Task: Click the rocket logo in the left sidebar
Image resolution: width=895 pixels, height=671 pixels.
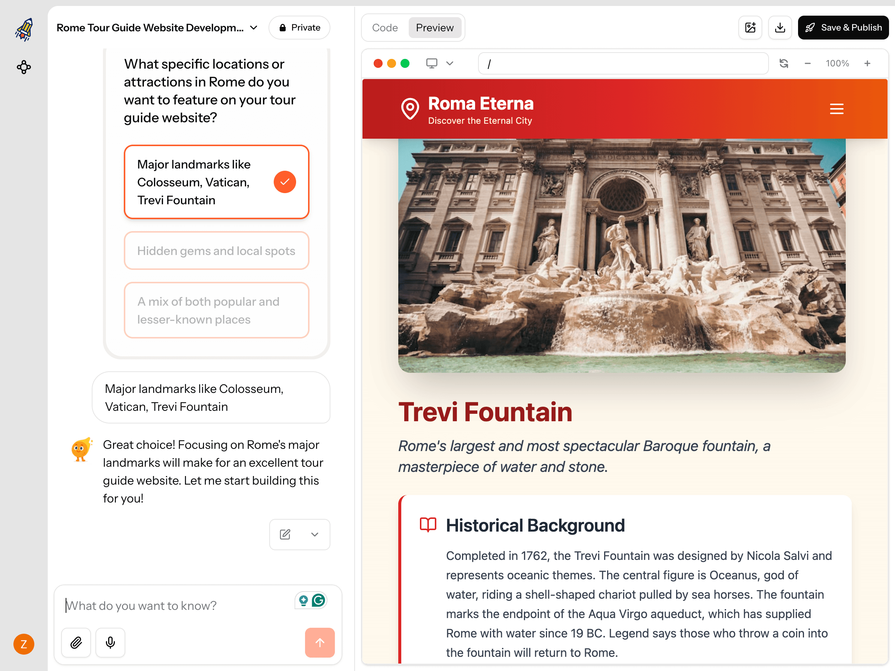Action: pos(23,28)
